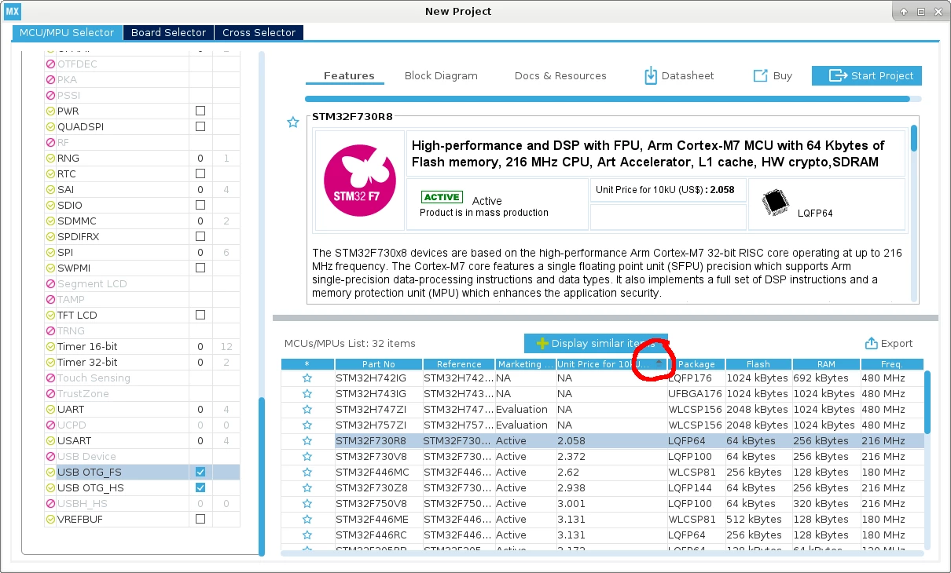Image resolution: width=951 pixels, height=573 pixels.
Task: Click the Datasheet download icon
Action: pyautogui.click(x=651, y=75)
